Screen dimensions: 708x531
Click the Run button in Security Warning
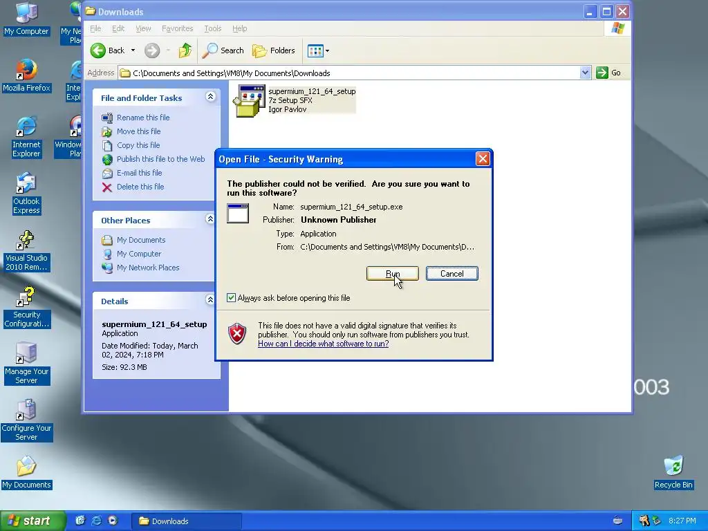[x=393, y=274]
